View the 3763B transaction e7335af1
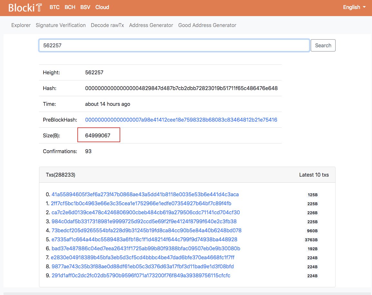The width and height of the screenshot is (372, 295). tap(144, 240)
